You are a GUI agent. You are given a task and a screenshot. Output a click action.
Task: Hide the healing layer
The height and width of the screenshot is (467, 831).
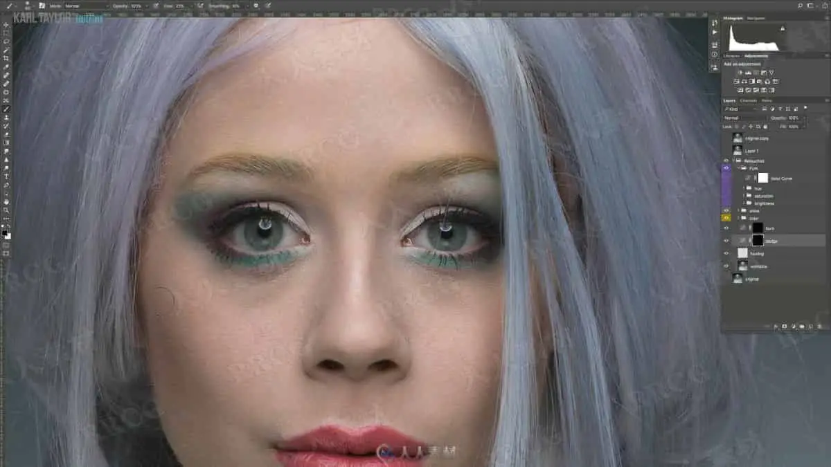(726, 253)
